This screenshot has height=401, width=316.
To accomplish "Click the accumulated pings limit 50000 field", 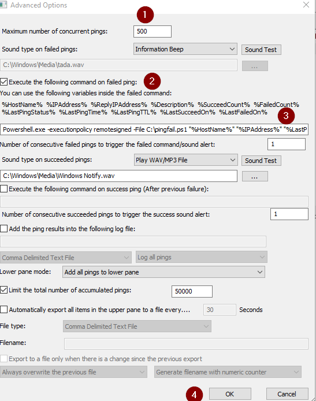I will point(192,291).
